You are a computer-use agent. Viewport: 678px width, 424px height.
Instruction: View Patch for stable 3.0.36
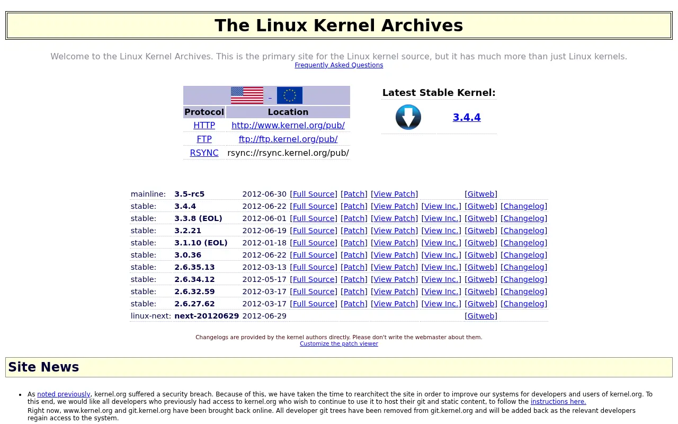(x=394, y=255)
